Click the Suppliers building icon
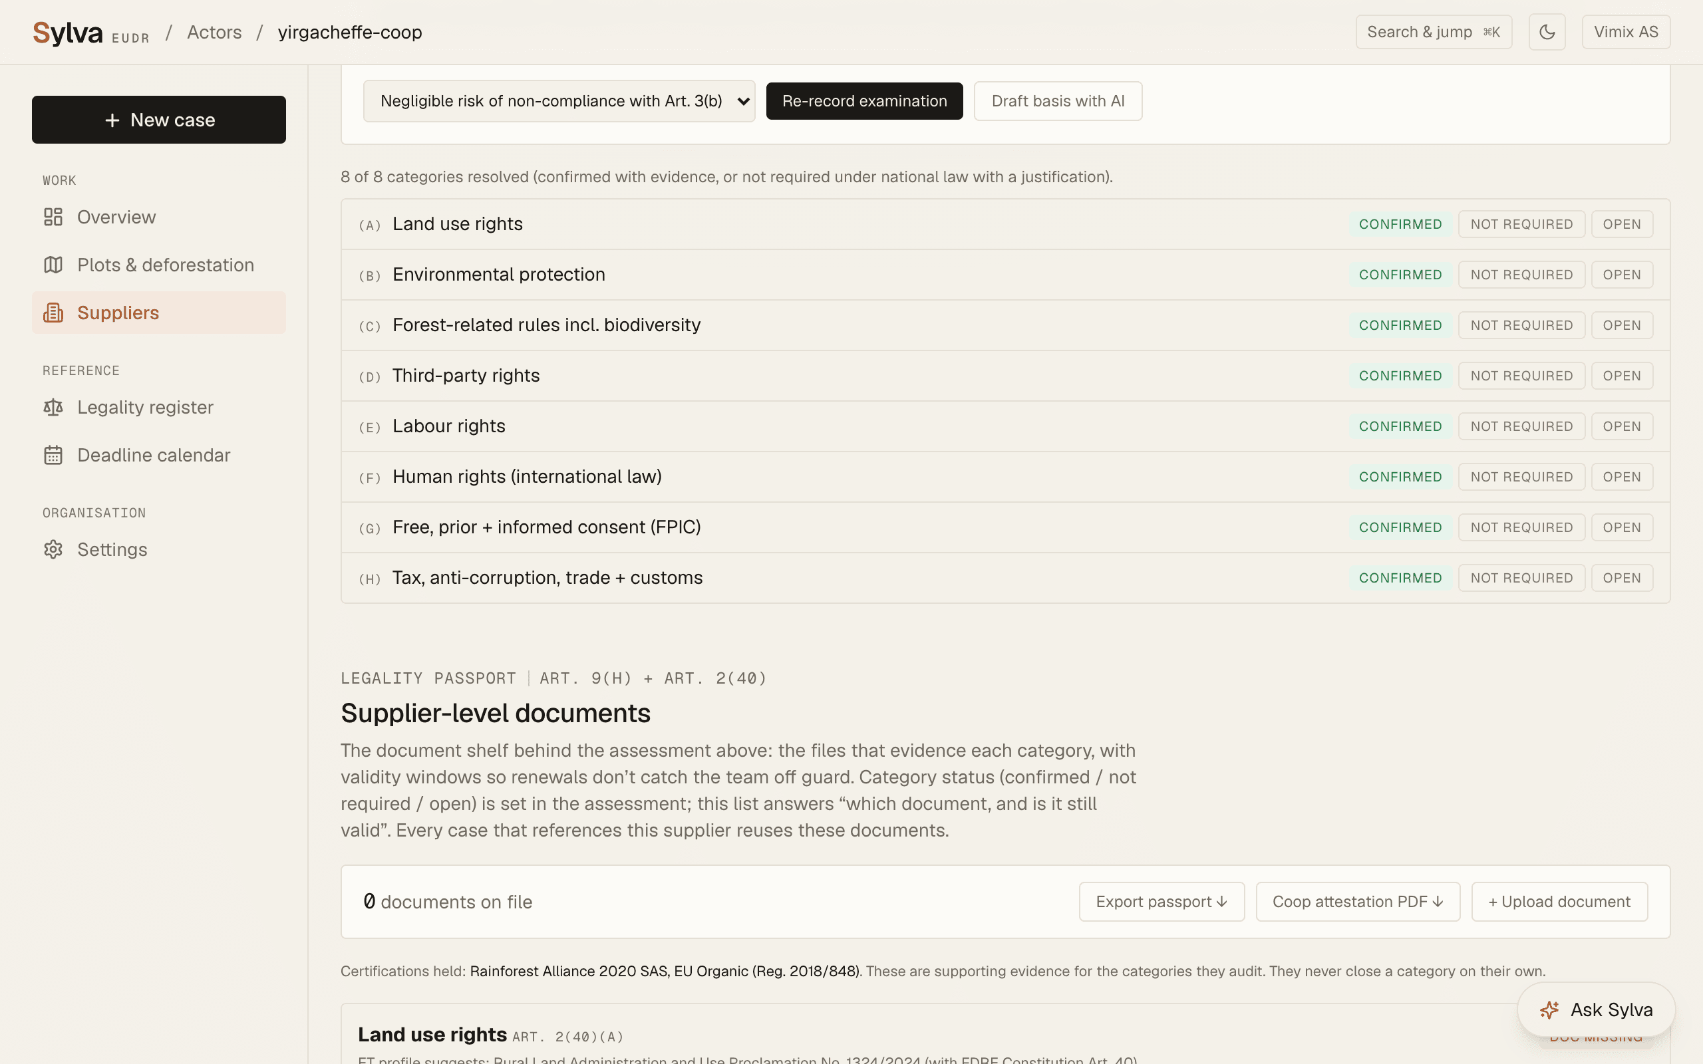This screenshot has height=1064, width=1703. pyautogui.click(x=53, y=313)
